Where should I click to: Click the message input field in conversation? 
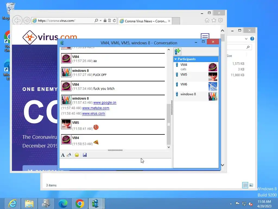(115, 163)
